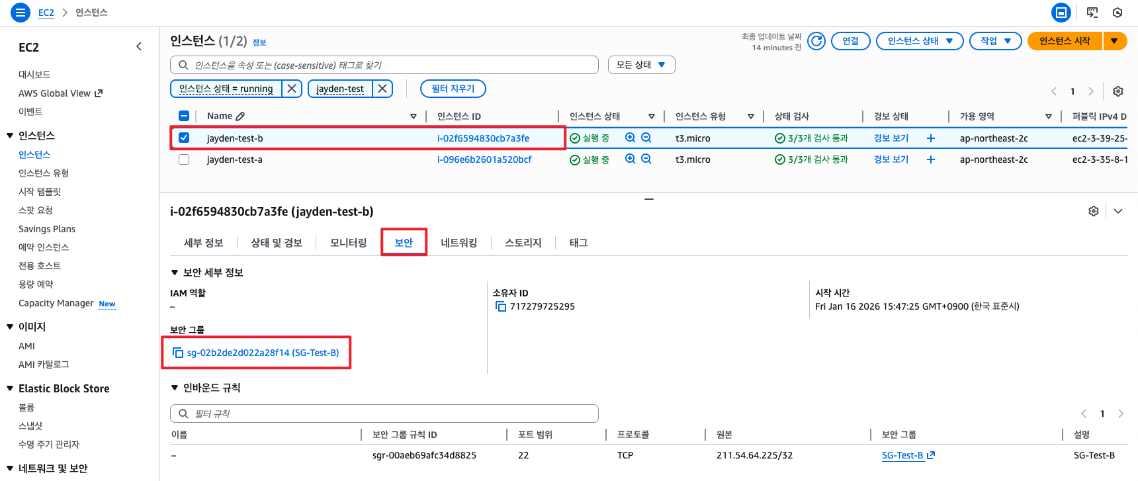
Task: Remove the 'running' state filter chip
Action: [x=292, y=89]
